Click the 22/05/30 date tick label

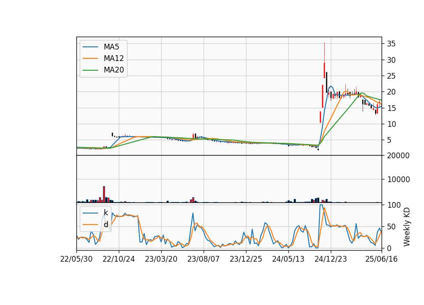pyautogui.click(x=76, y=259)
